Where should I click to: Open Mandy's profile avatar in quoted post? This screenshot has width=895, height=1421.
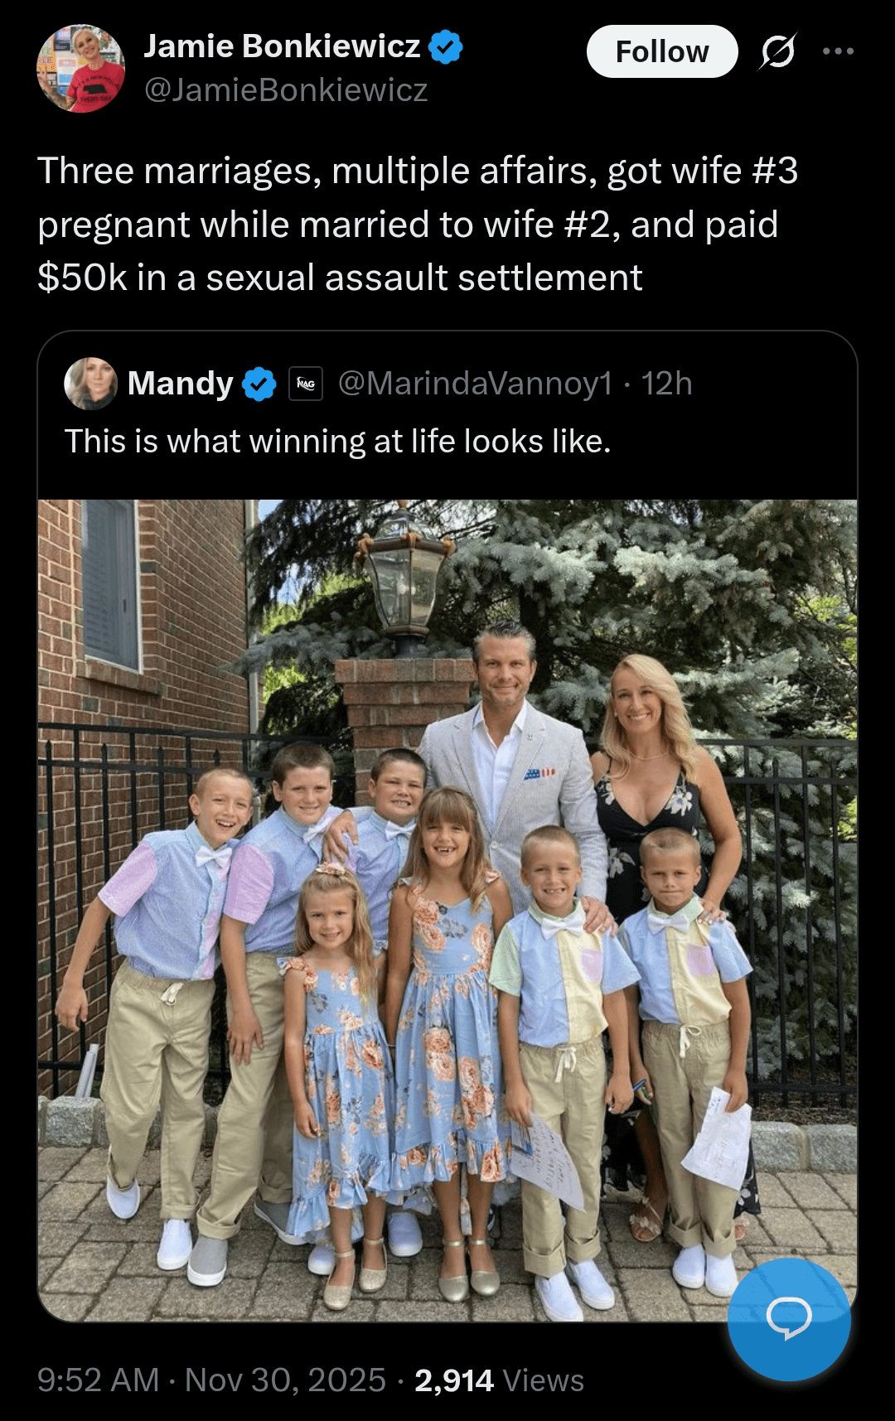pos(90,384)
